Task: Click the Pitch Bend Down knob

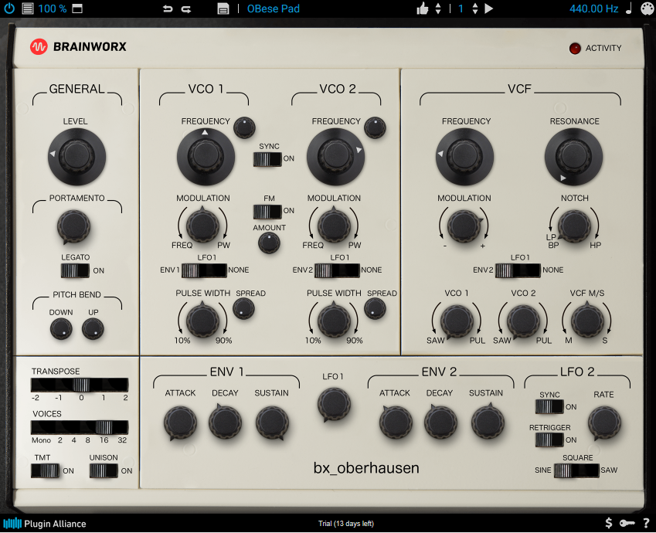Action: pyautogui.click(x=61, y=329)
